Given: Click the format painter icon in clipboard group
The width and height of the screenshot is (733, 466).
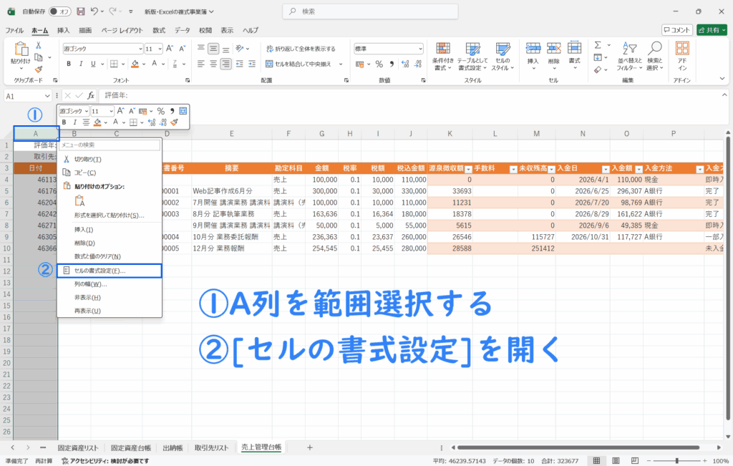Looking at the screenshot, I should 39,69.
